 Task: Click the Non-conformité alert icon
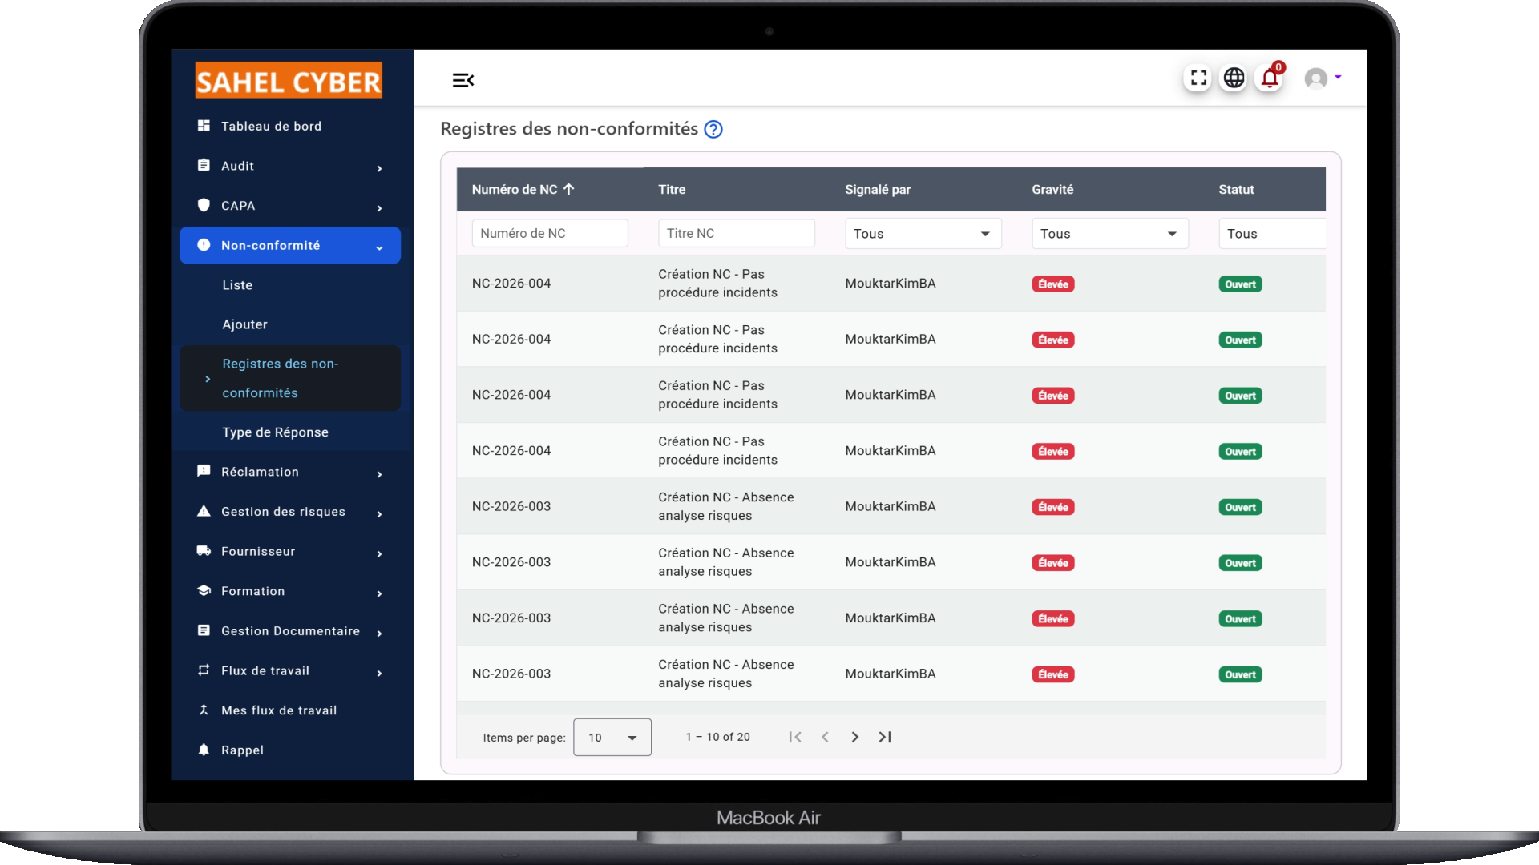[204, 245]
